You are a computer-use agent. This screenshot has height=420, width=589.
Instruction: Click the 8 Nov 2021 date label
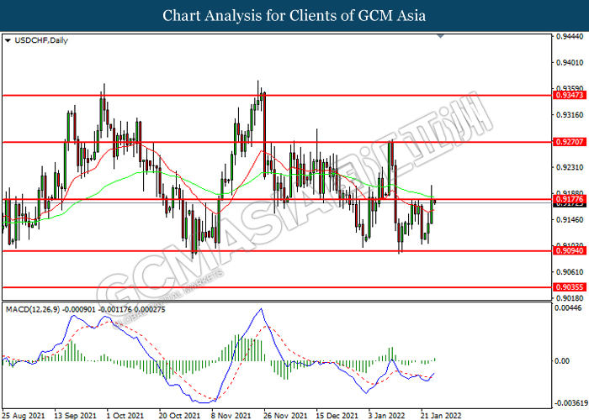231,416
